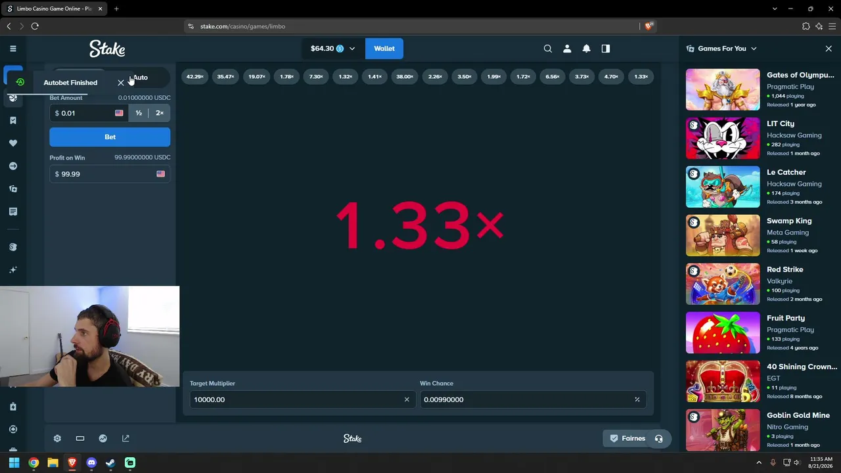Viewport: 841px width, 473px height.
Task: Open Goblin Gold Mine game thumbnail
Action: (x=723, y=430)
